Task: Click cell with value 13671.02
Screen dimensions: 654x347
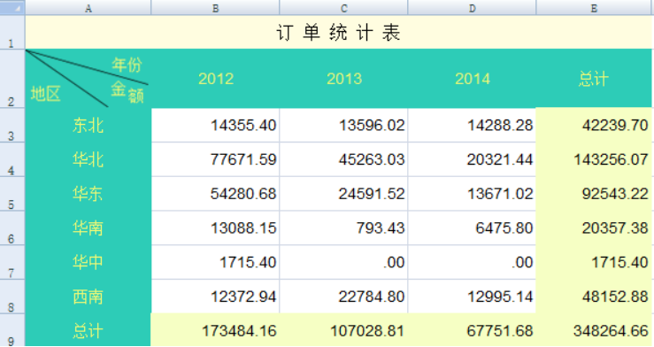Action: (472, 194)
